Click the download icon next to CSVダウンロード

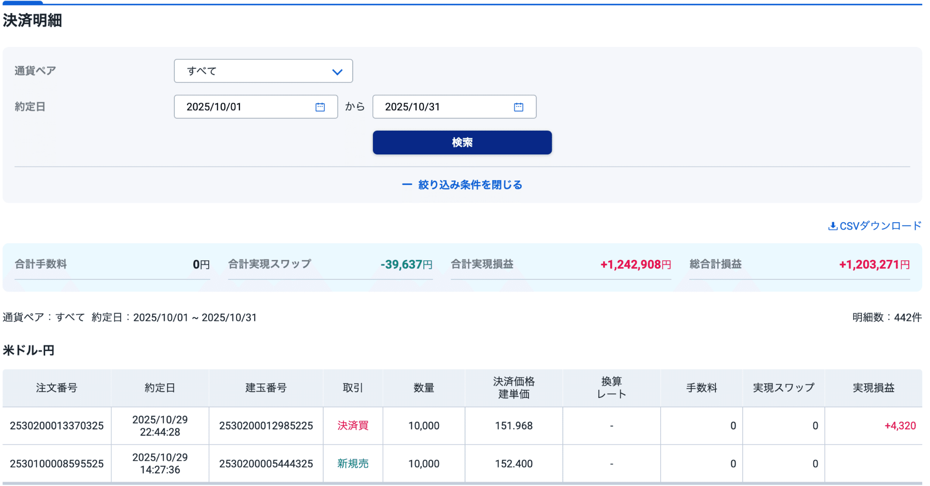[x=834, y=225]
